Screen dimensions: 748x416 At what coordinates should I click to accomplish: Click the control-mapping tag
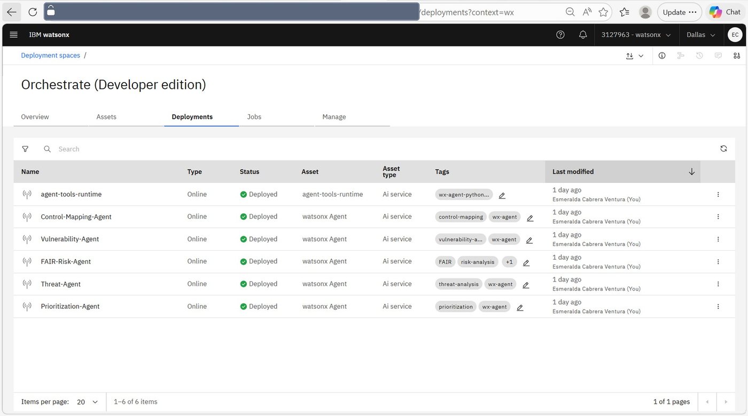tap(461, 217)
